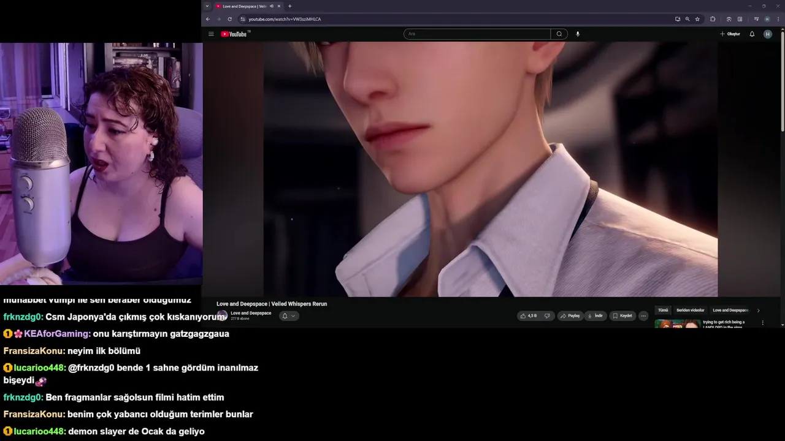
Task: Click chat message 'demon slayer de Ocak da geliyo'
Action: 136,431
